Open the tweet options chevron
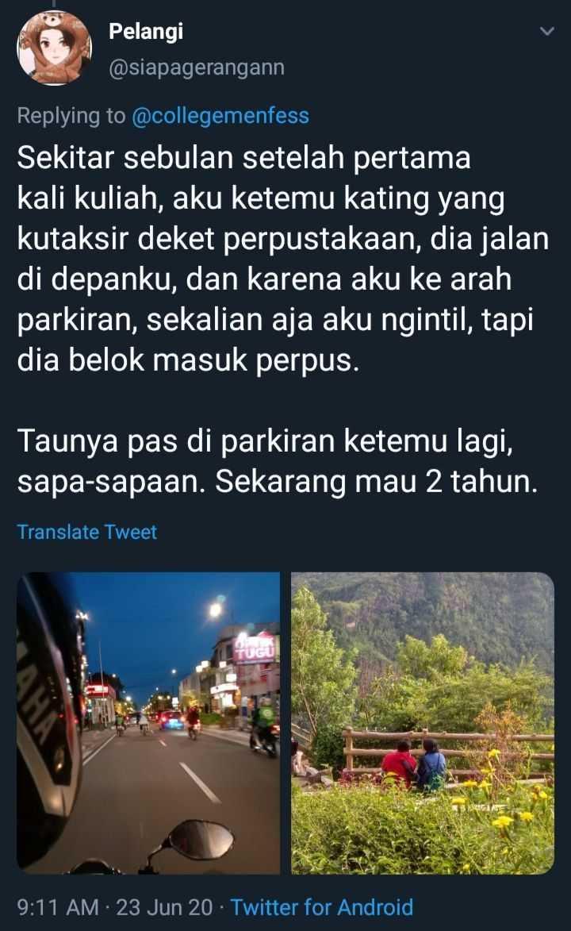This screenshot has height=931, width=571. (x=547, y=32)
